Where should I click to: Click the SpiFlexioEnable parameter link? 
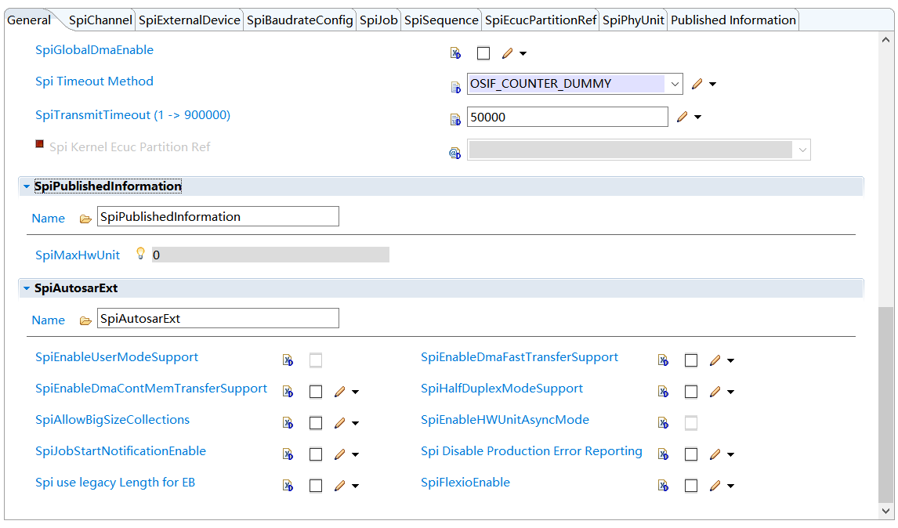pyautogui.click(x=465, y=483)
